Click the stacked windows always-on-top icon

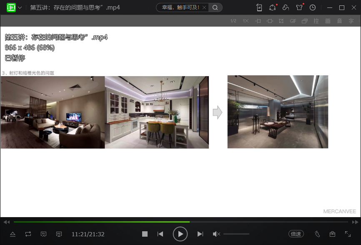coord(305,21)
